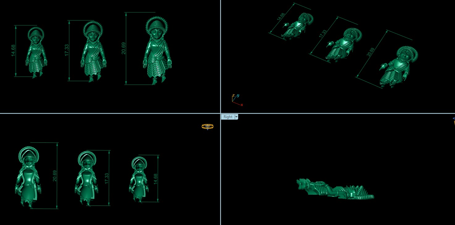Select the orange ring gem object
The image size is (455, 225).
(207, 126)
